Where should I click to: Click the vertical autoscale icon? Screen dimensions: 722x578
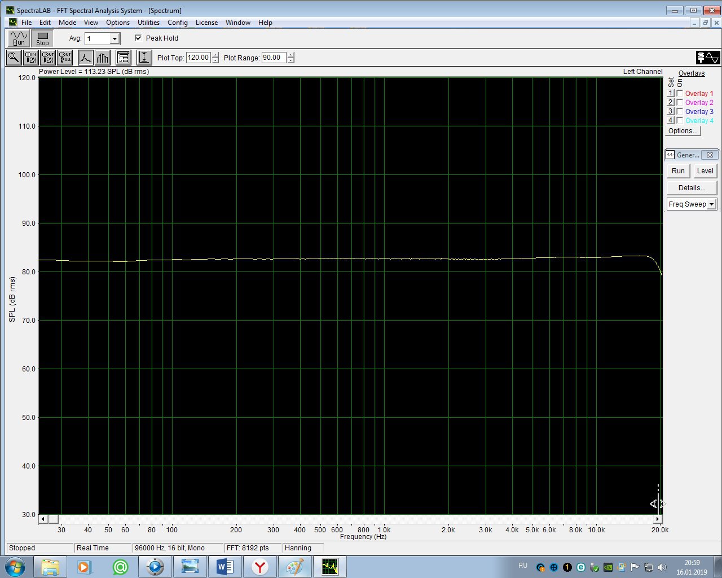point(144,58)
